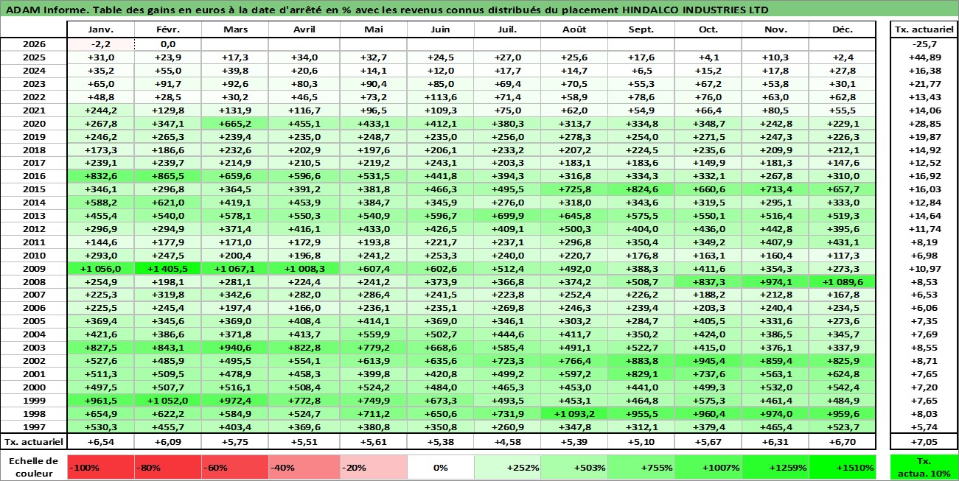
Task: Click the +6,54 bottom rate for January
Action: (101, 442)
